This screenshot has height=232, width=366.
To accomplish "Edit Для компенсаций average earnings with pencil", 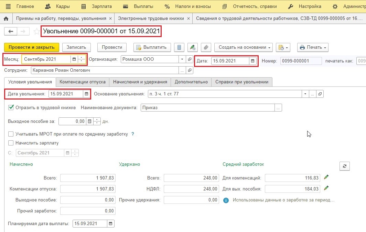I will [326, 177].
